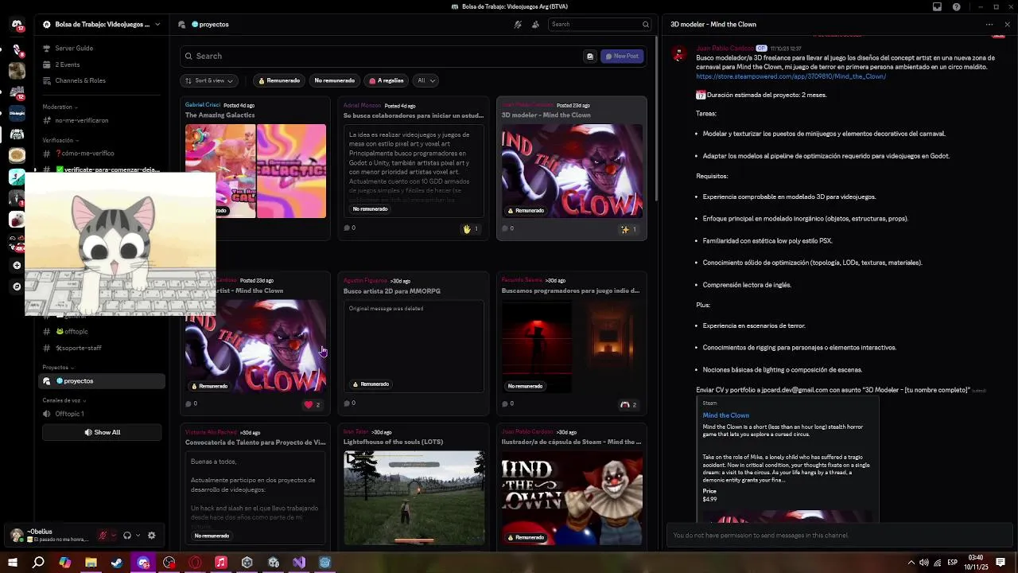This screenshot has height=573, width=1018.
Task: Open Apple Music from taskbar
Action: [221, 563]
